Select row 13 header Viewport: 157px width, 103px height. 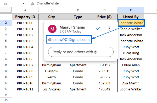point(6,89)
